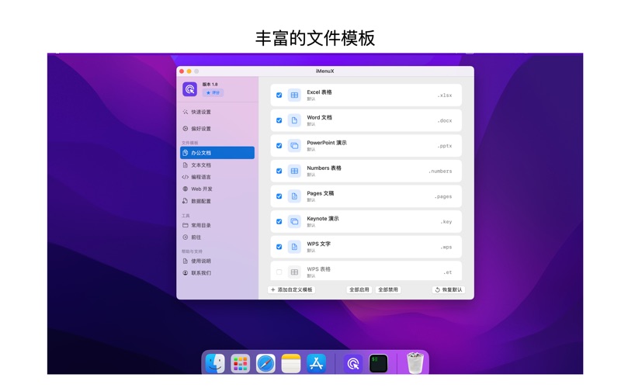Open 常用目录 in the sidebar
The width and height of the screenshot is (621, 388).
pos(201,225)
